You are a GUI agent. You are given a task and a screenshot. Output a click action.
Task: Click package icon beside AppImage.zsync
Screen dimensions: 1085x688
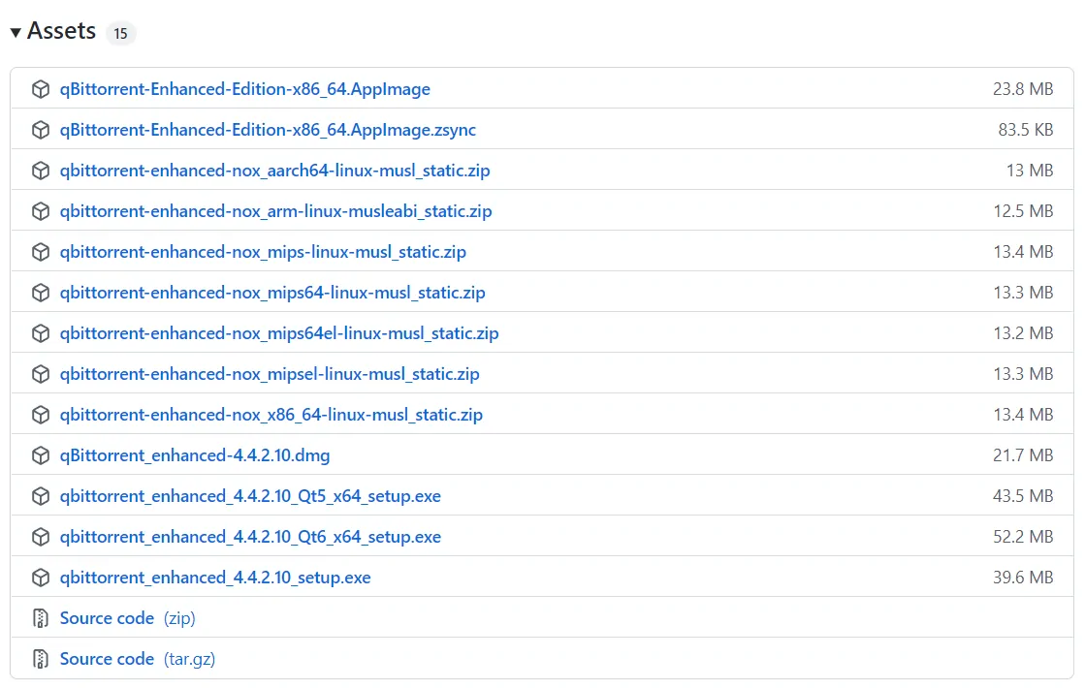[x=41, y=130]
